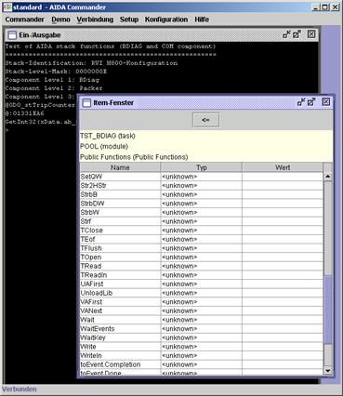Select the TEof row
343x396 pixels.
click(x=202, y=239)
